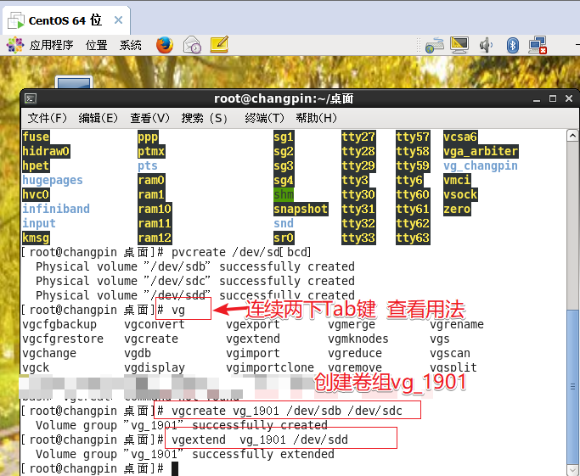The height and width of the screenshot is (476, 580).
Task: Close the root@changpin terminal window
Action: pos(569,98)
